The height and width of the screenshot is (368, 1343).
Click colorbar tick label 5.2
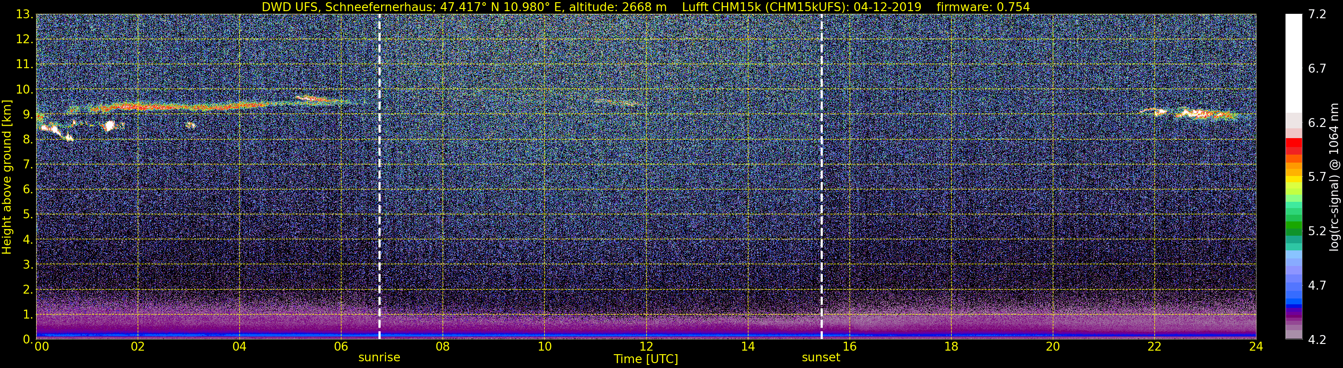coord(1317,231)
